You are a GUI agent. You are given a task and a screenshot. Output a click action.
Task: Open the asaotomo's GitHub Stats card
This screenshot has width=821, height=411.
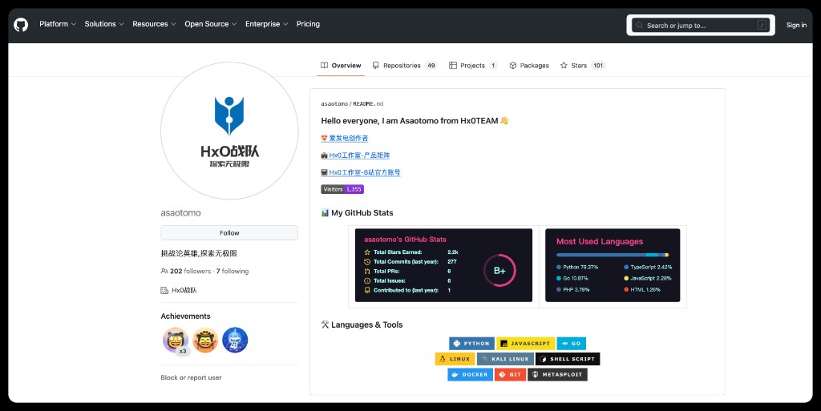coord(443,265)
